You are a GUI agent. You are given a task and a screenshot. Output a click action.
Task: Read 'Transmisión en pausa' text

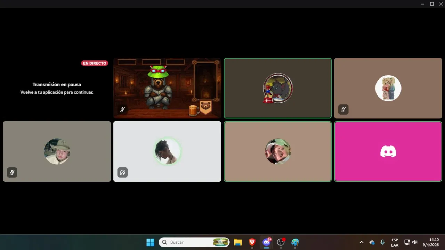click(x=57, y=84)
